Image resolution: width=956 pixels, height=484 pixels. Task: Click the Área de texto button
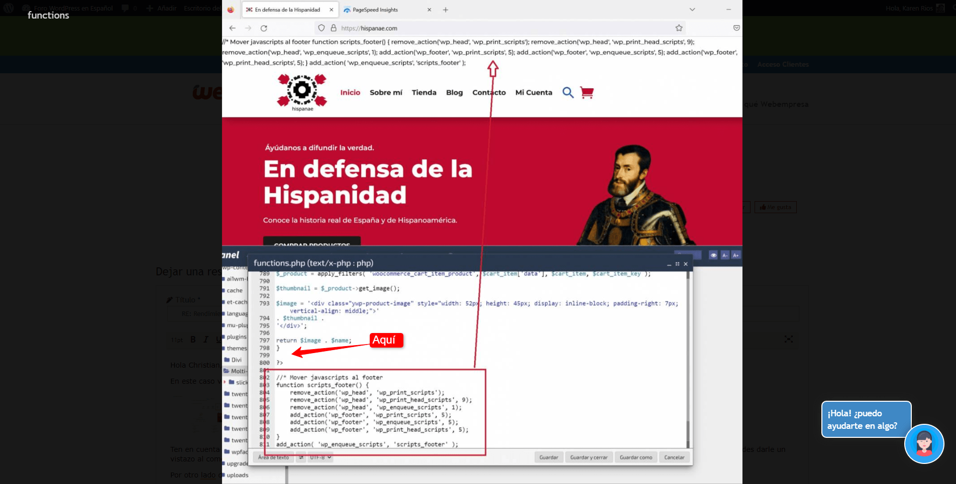coord(273,457)
